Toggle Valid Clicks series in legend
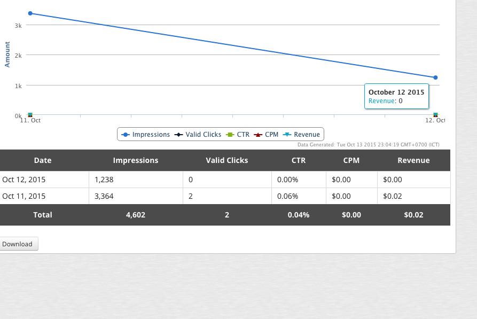The width and height of the screenshot is (477, 319). (198, 135)
